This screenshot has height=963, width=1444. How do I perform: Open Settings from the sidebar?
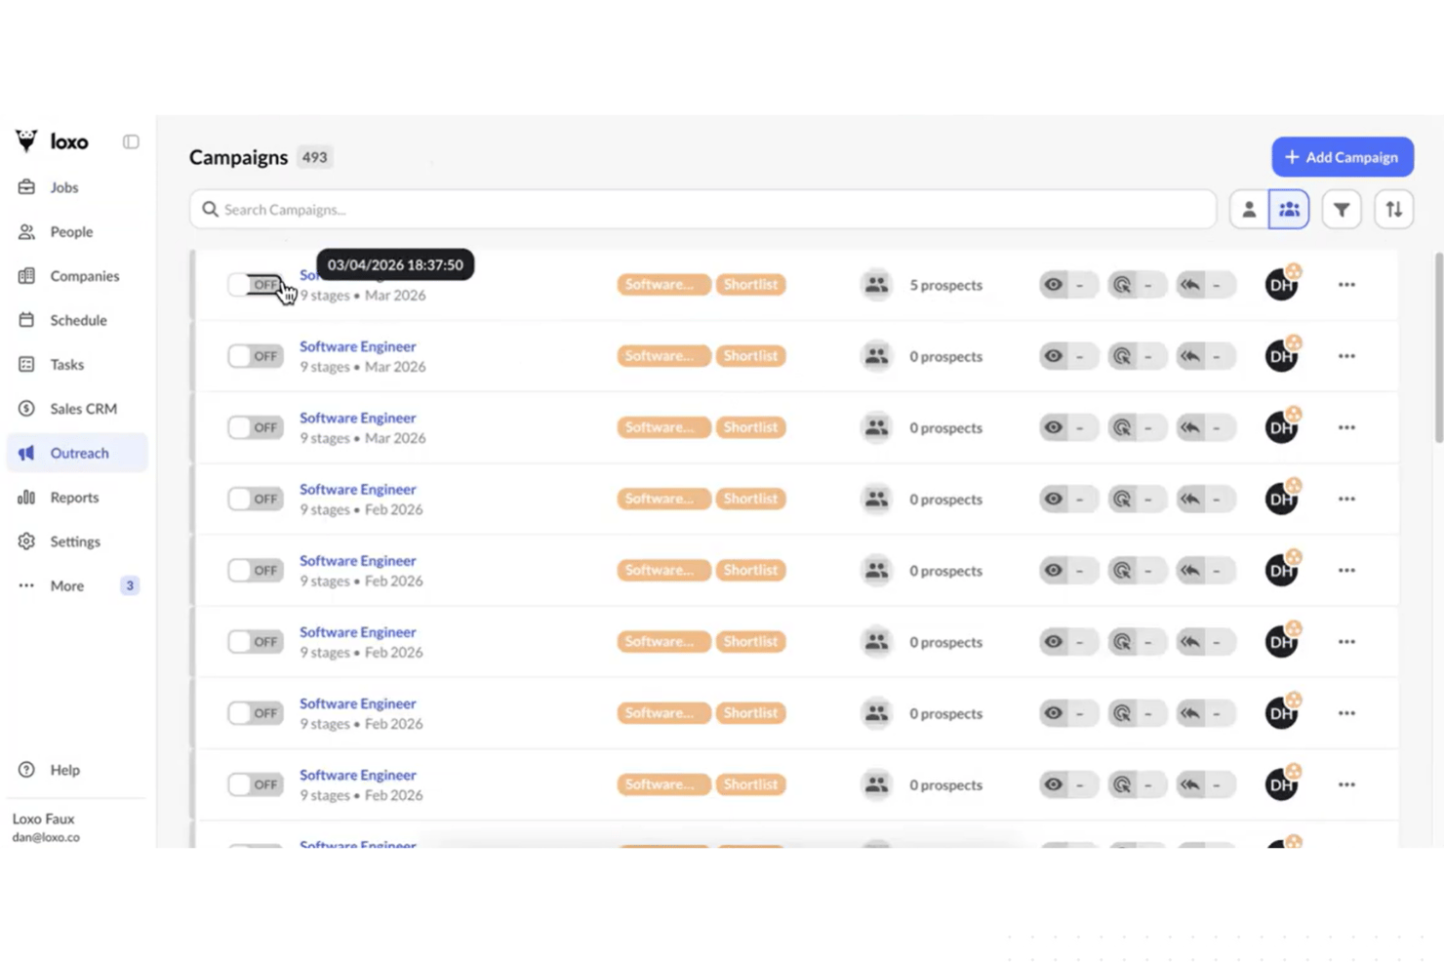pyautogui.click(x=75, y=542)
